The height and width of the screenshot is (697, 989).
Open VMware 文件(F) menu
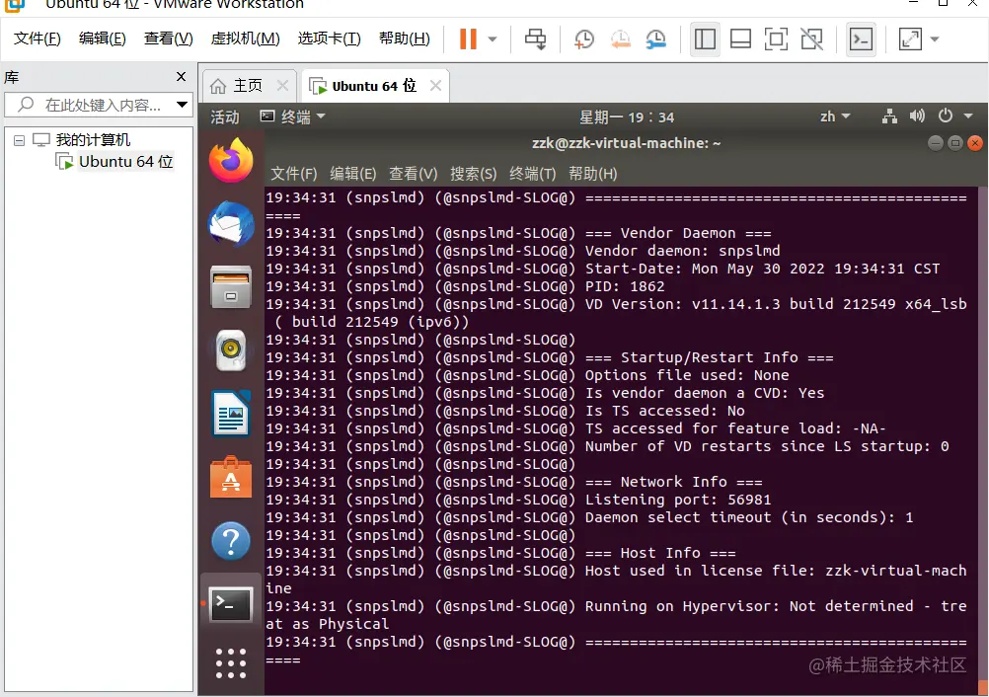[38, 39]
